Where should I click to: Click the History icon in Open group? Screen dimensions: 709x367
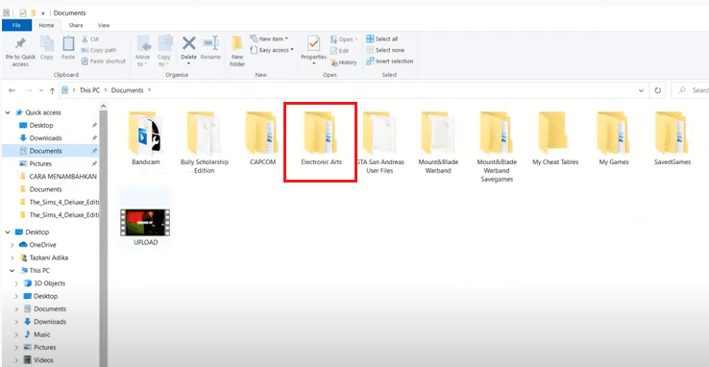[344, 62]
